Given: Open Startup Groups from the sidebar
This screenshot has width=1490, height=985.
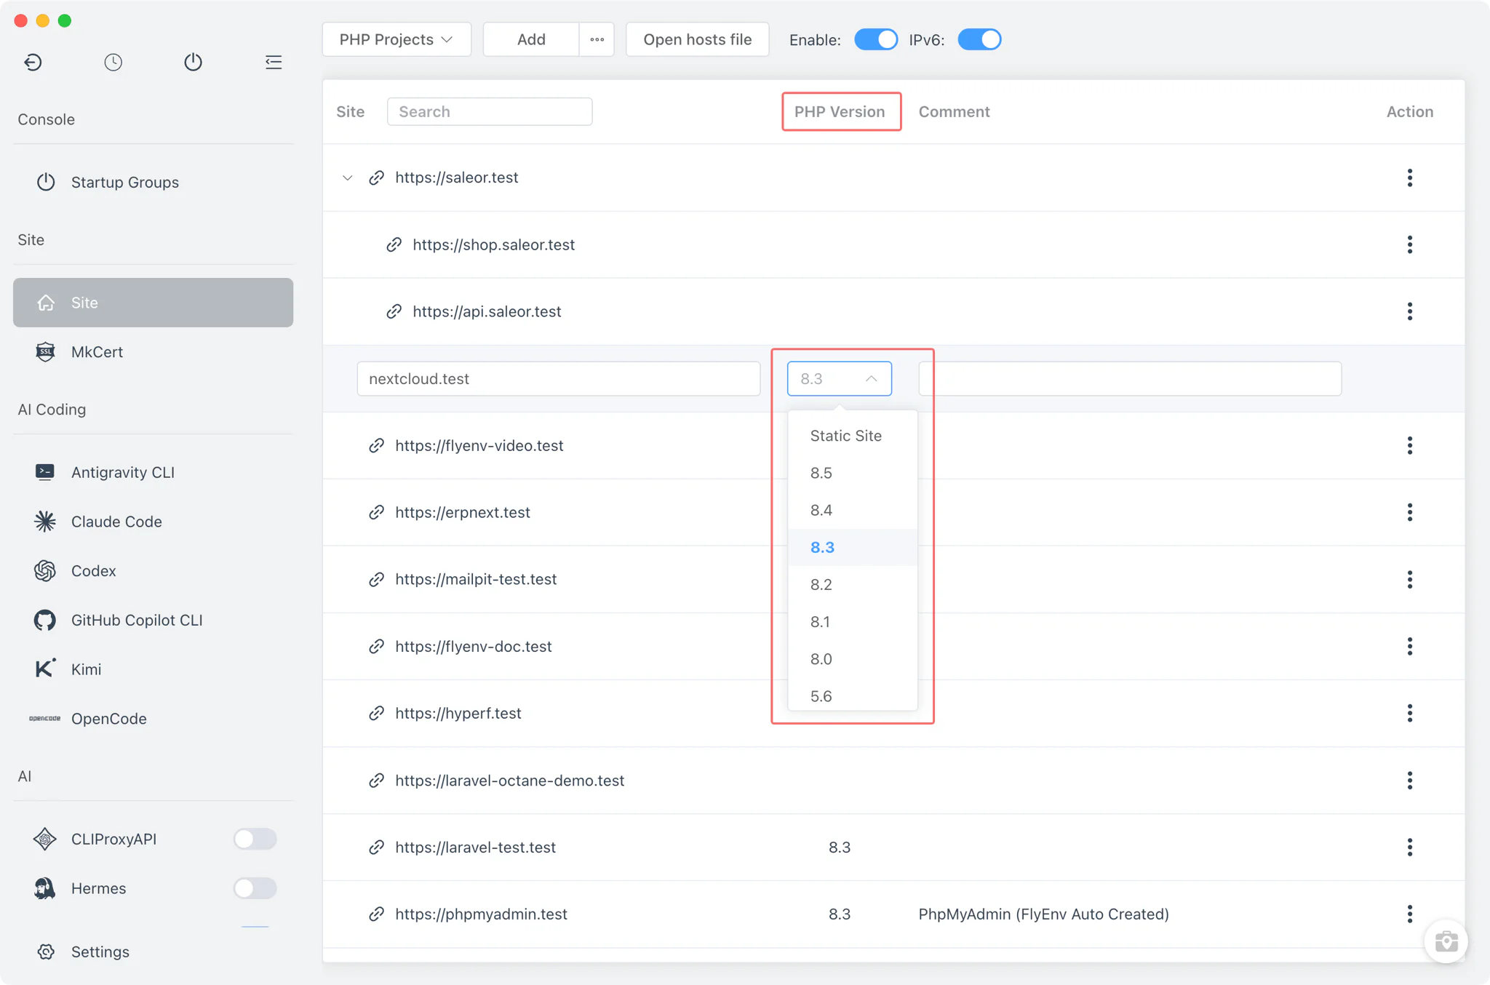Looking at the screenshot, I should coord(153,182).
